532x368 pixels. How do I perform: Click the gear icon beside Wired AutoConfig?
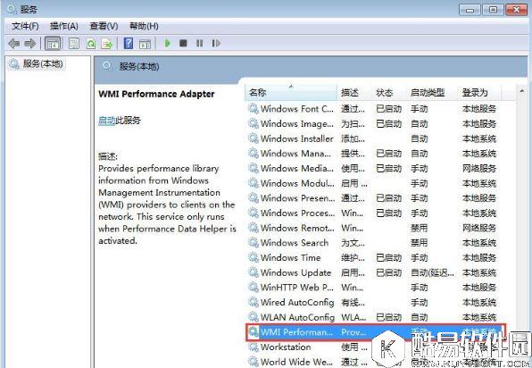click(254, 302)
